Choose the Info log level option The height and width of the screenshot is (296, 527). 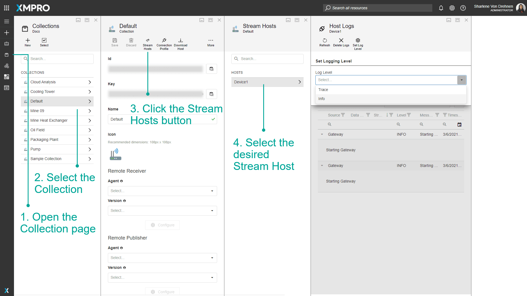[x=322, y=99]
